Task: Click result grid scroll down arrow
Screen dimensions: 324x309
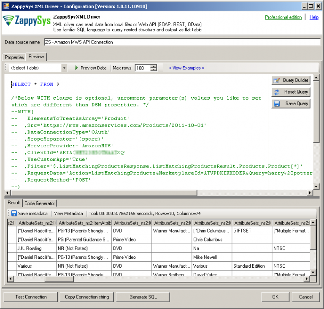Action: point(313,272)
